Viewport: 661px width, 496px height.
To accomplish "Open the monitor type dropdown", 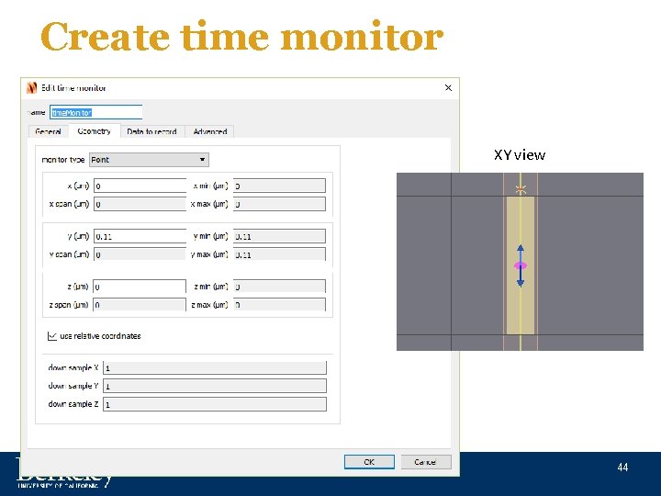I will point(149,160).
